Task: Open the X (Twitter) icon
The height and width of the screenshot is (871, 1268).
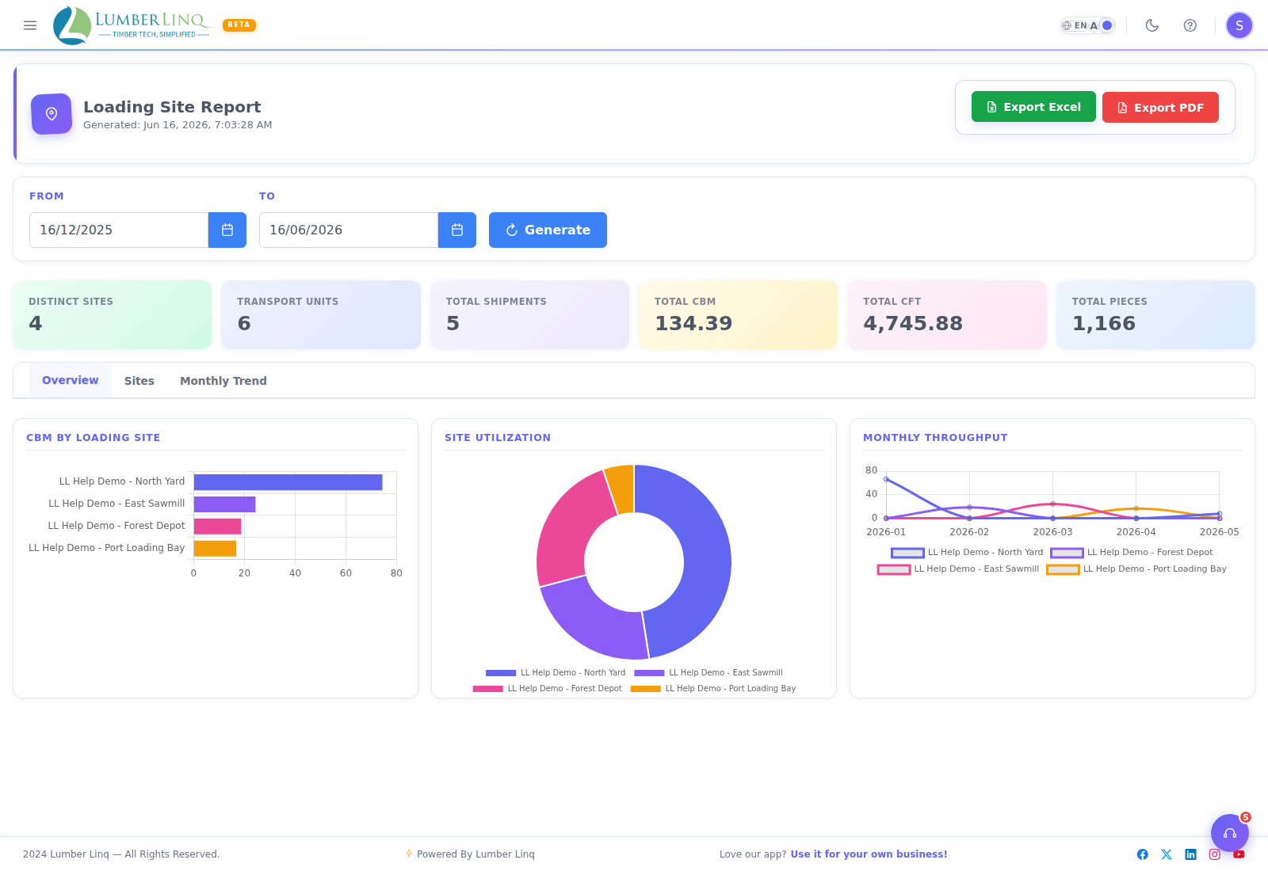Action: [1167, 854]
